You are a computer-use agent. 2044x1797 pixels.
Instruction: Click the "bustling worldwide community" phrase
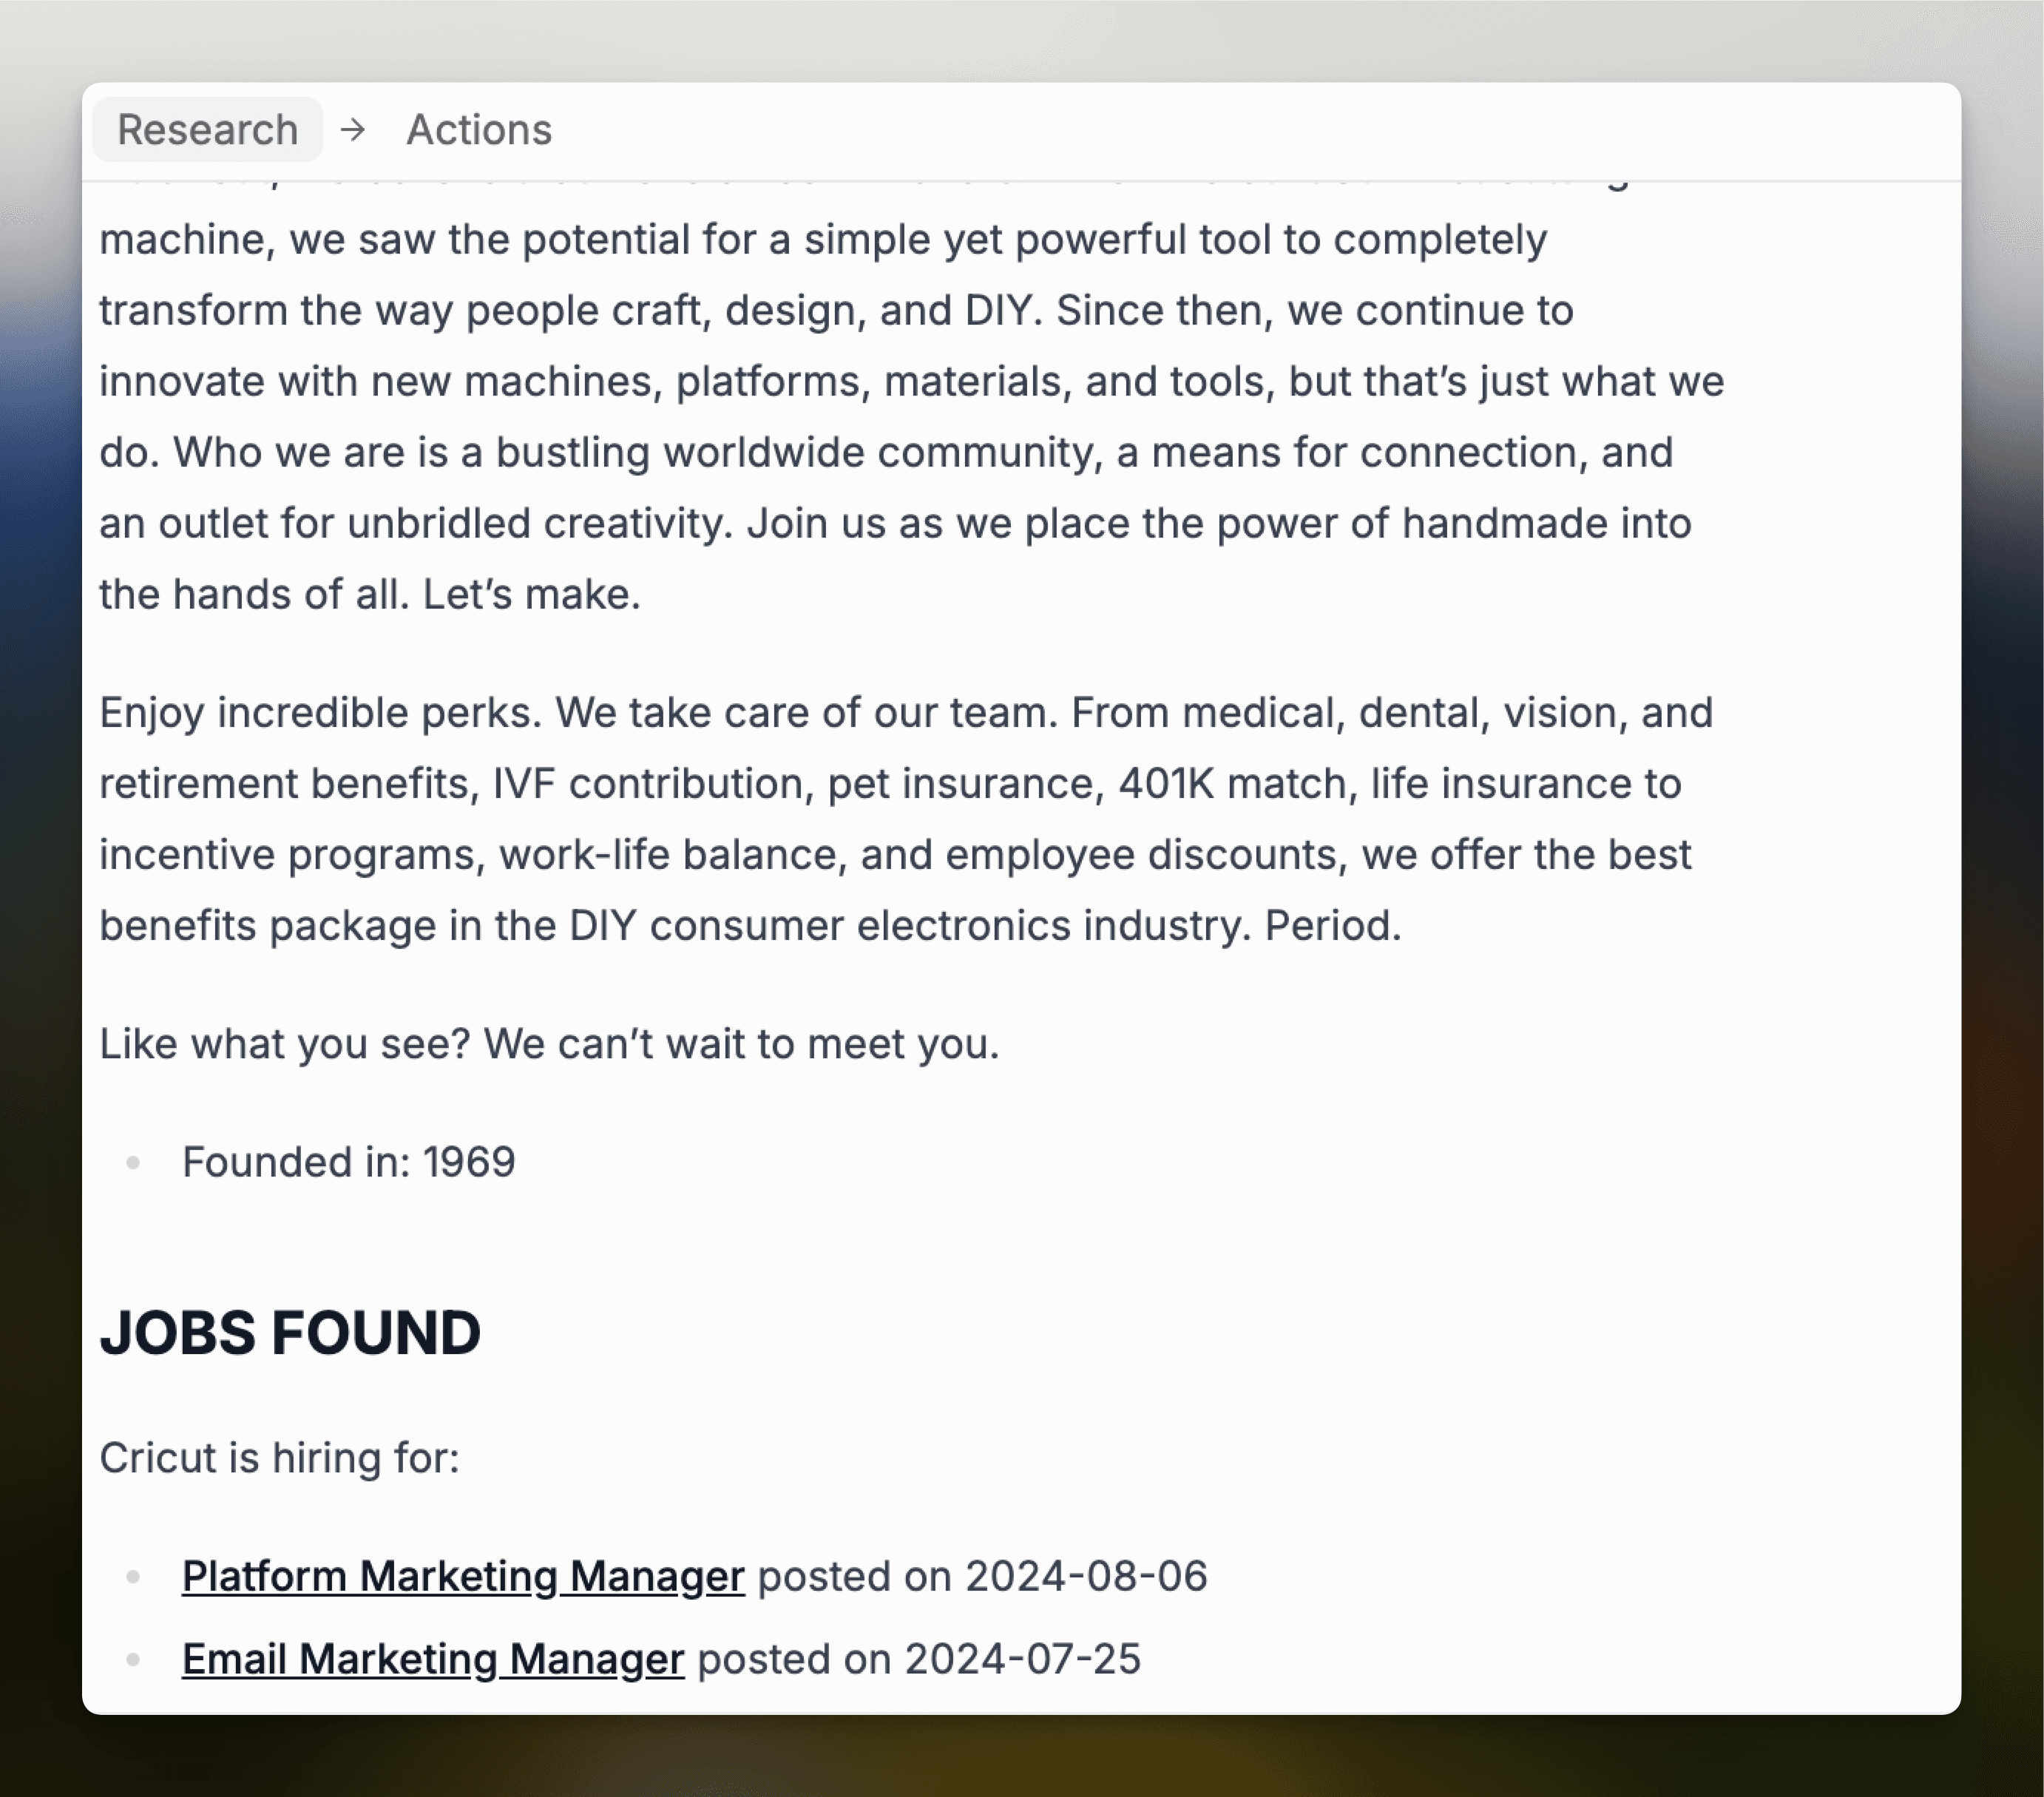pos(794,453)
